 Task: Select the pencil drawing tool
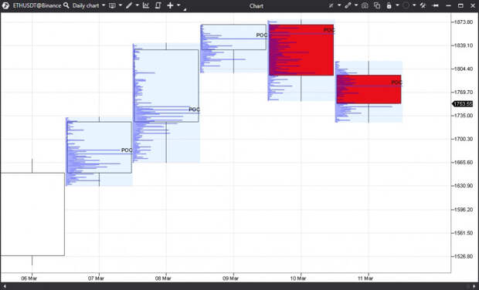[129, 5]
